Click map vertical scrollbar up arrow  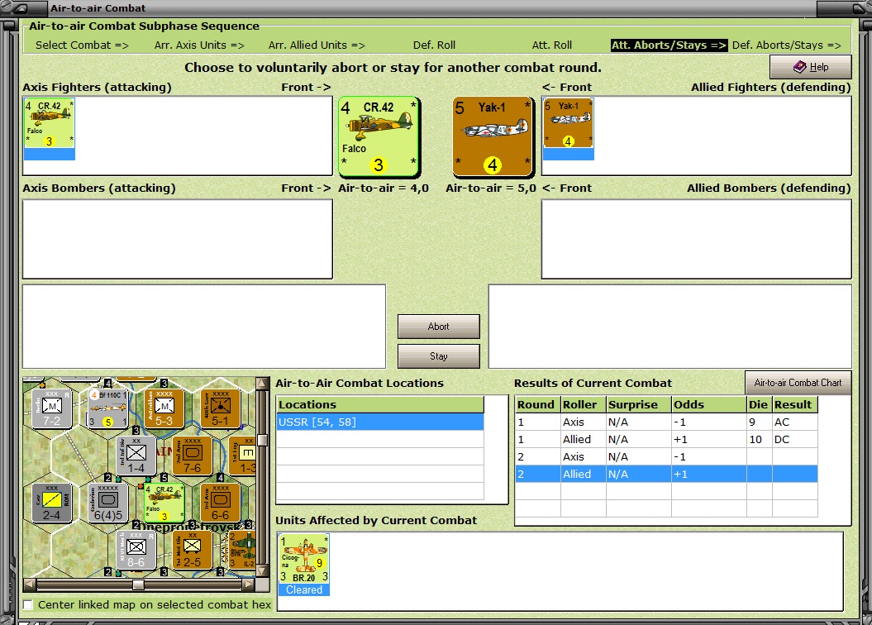click(262, 383)
